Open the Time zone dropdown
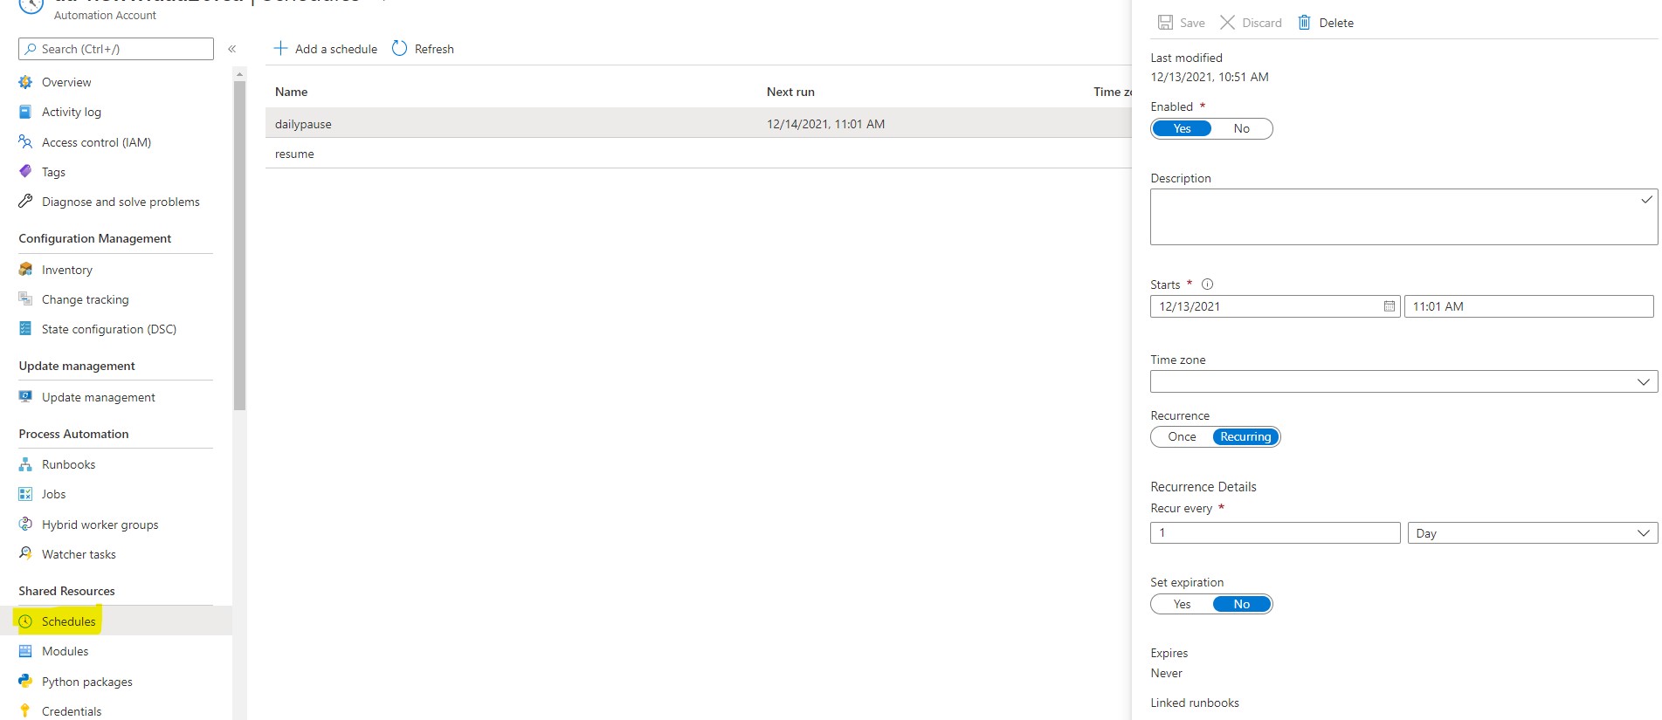 coord(1403,381)
